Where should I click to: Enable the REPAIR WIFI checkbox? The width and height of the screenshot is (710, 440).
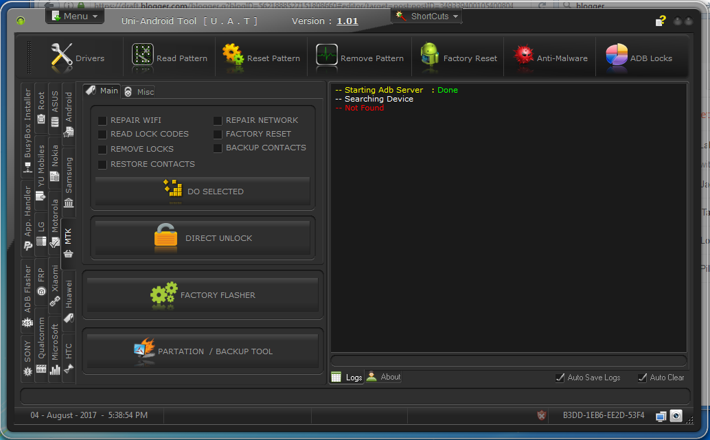click(x=102, y=120)
